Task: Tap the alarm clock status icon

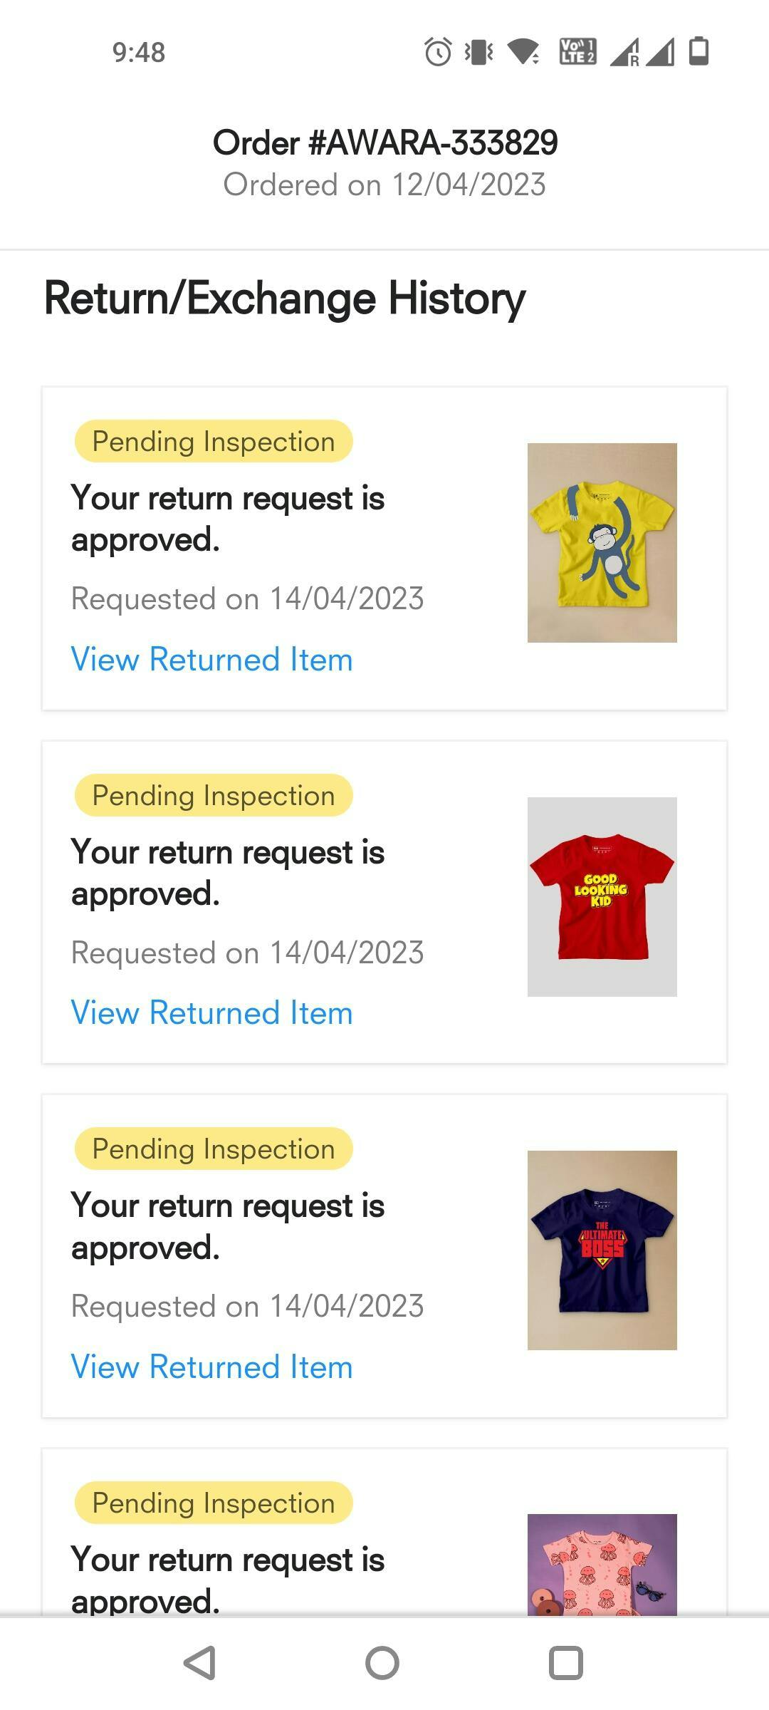Action: 438,52
